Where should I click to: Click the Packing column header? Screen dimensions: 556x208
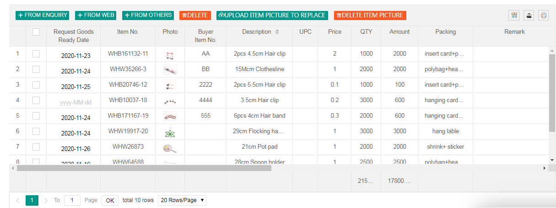(445, 32)
